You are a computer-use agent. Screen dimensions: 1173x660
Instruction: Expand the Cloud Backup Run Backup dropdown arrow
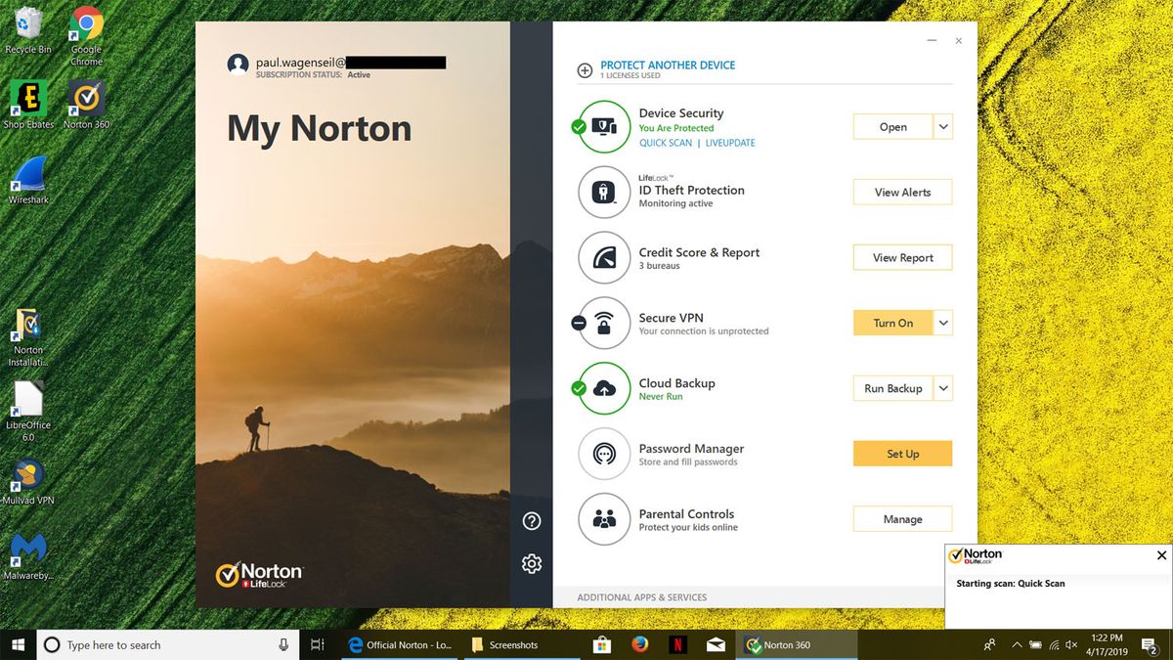pos(943,388)
